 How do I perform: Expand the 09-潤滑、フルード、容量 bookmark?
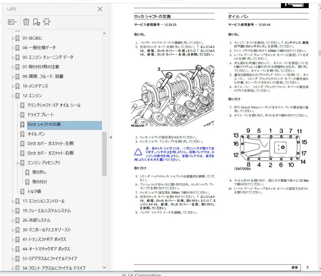12,77
